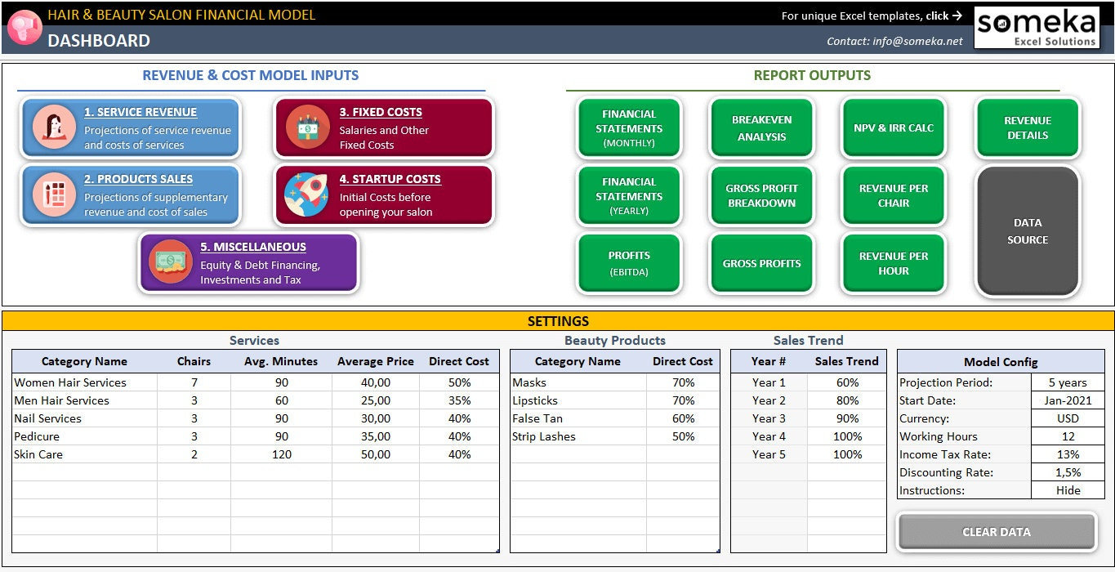
Task: View the Gross Profit Breakdown report
Action: point(760,195)
